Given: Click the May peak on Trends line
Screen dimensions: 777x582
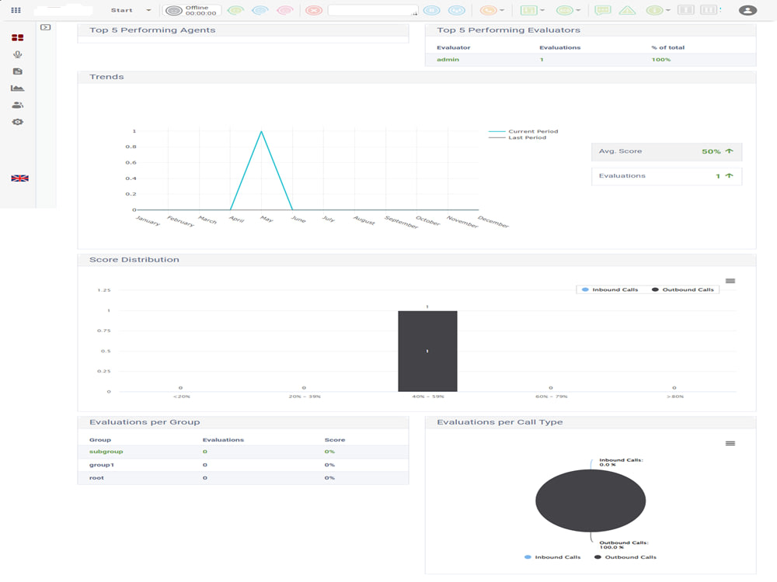Looking at the screenshot, I should pyautogui.click(x=261, y=131).
